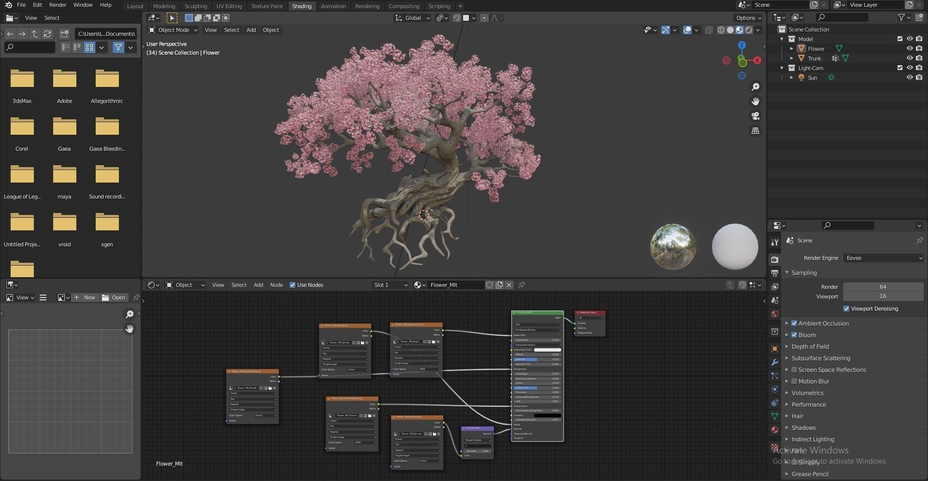Collapse the Light-Cam collection
This screenshot has height=481, width=928.
[x=782, y=68]
